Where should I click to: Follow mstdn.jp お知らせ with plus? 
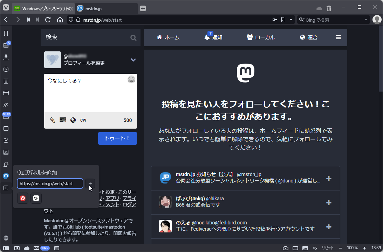coord(329,179)
